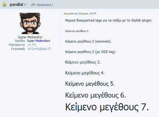Click the post timestamp Δημοσίευση Σήμερα, 10:55

[80, 14]
